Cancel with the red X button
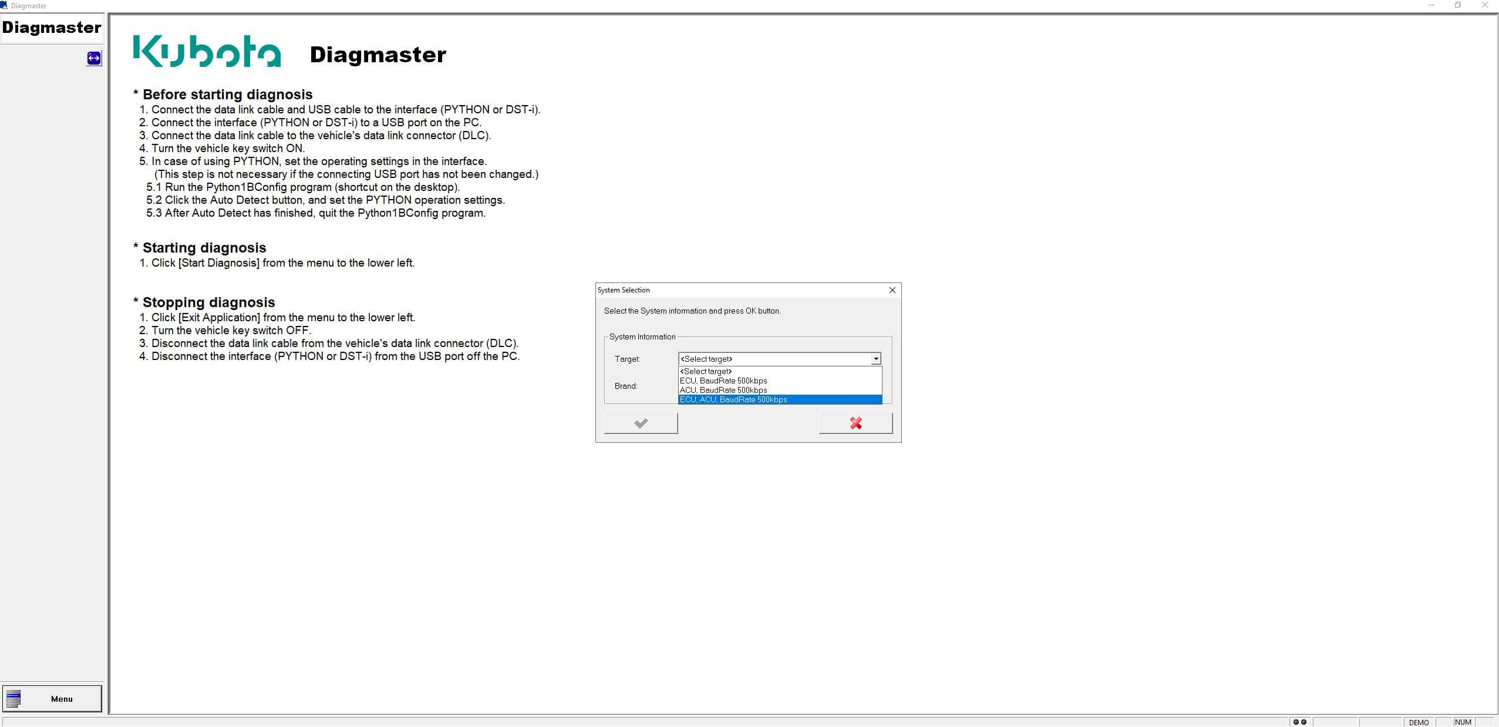 pos(855,423)
